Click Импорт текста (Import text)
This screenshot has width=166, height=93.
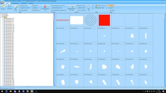pos(81,5)
